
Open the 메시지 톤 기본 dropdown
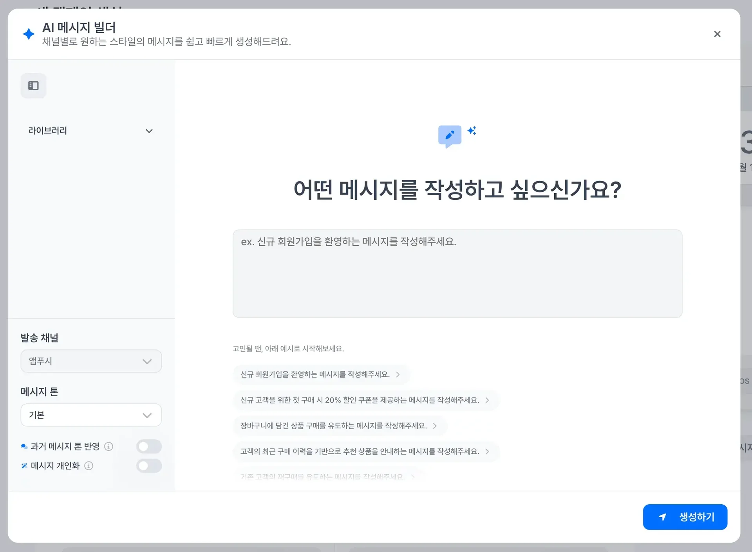click(91, 415)
